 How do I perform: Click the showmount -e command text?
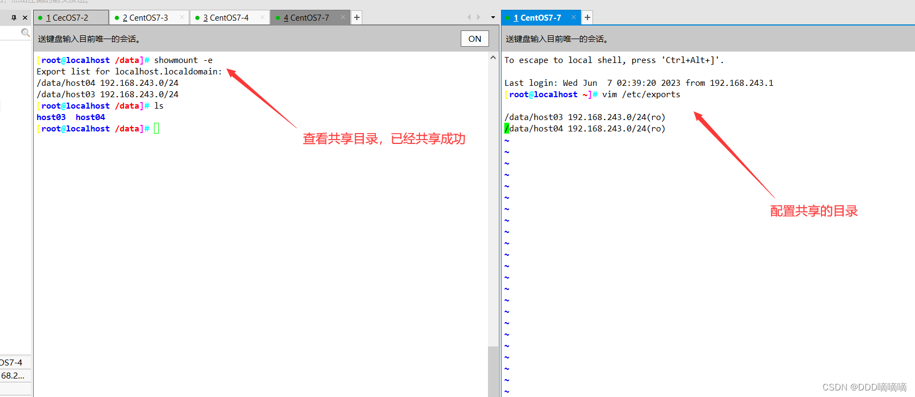point(183,60)
